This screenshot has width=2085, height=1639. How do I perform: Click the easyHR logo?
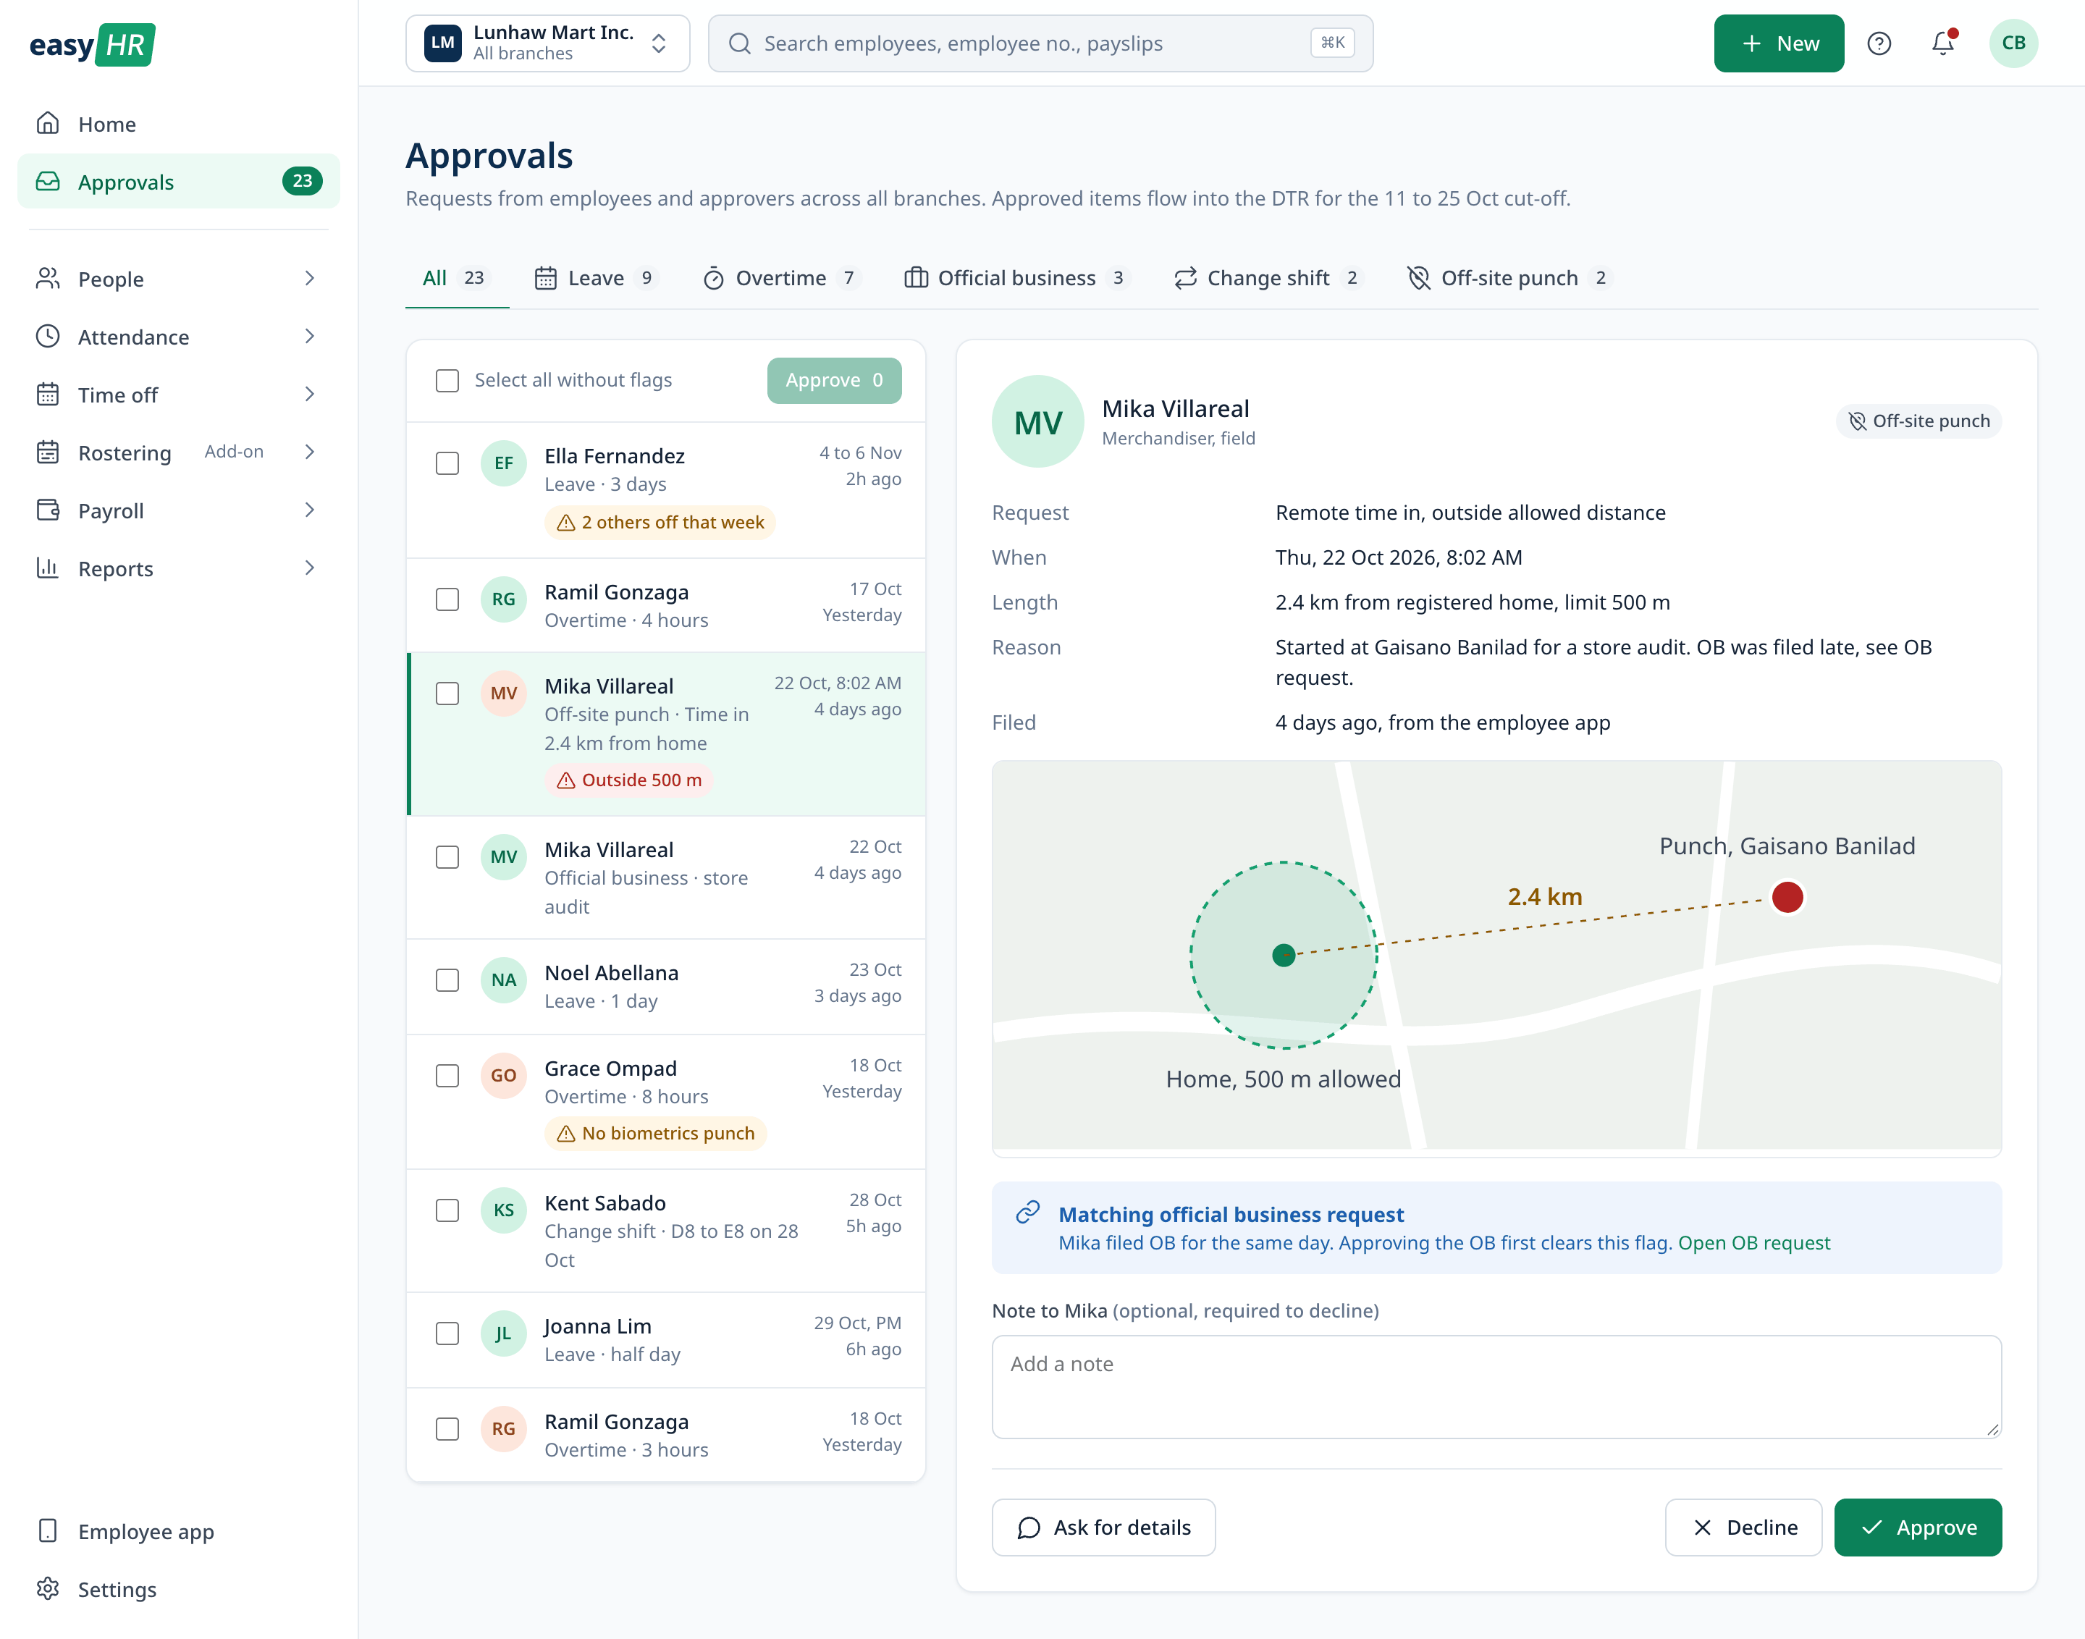coord(92,44)
